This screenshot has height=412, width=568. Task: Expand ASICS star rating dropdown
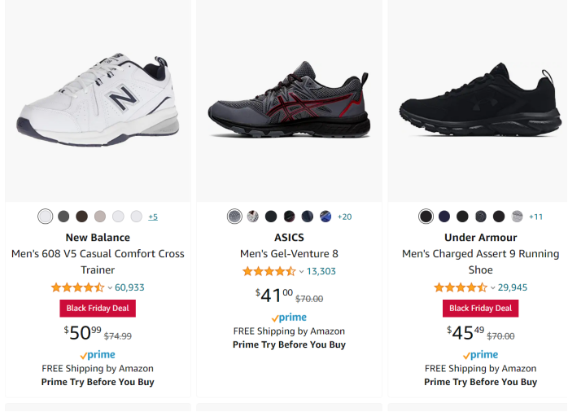pos(301,271)
